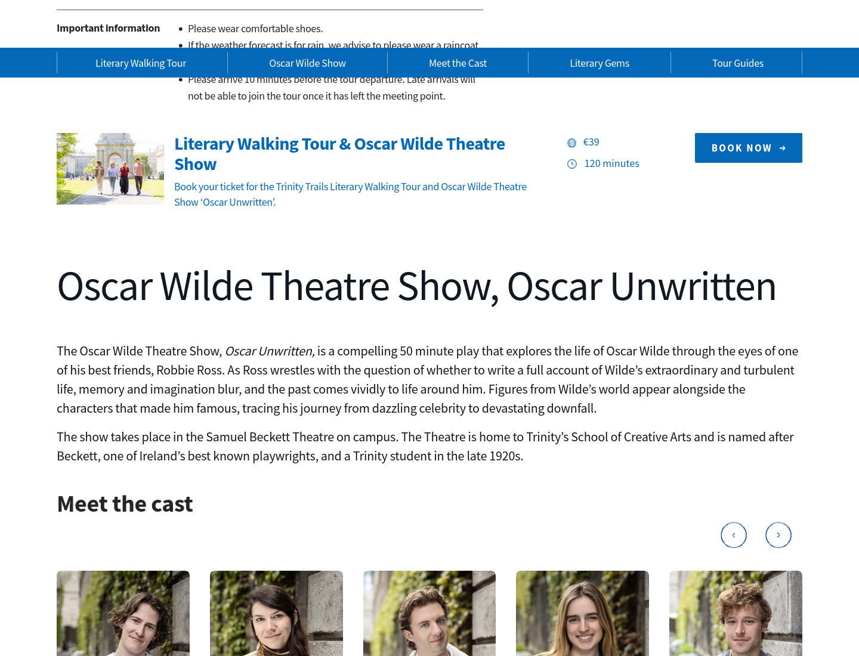
Task: Show previous cast members with left arrow
Action: point(734,535)
